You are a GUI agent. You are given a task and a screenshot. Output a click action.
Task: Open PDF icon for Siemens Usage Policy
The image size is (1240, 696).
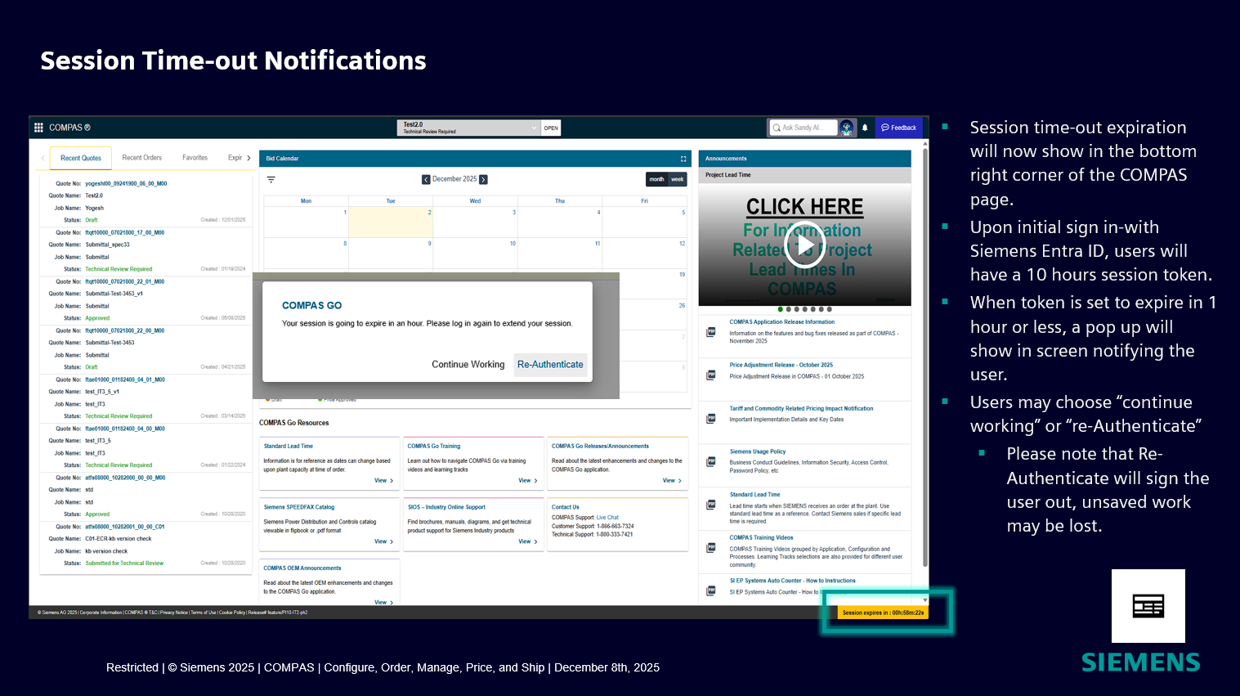click(711, 461)
